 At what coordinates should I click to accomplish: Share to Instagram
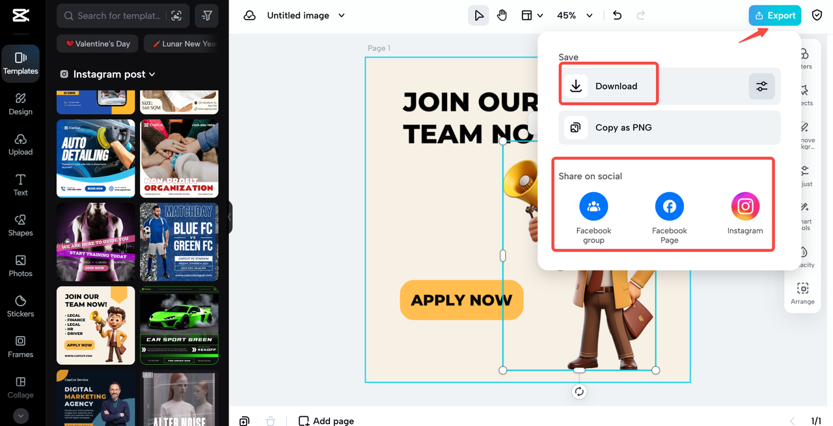click(x=745, y=214)
